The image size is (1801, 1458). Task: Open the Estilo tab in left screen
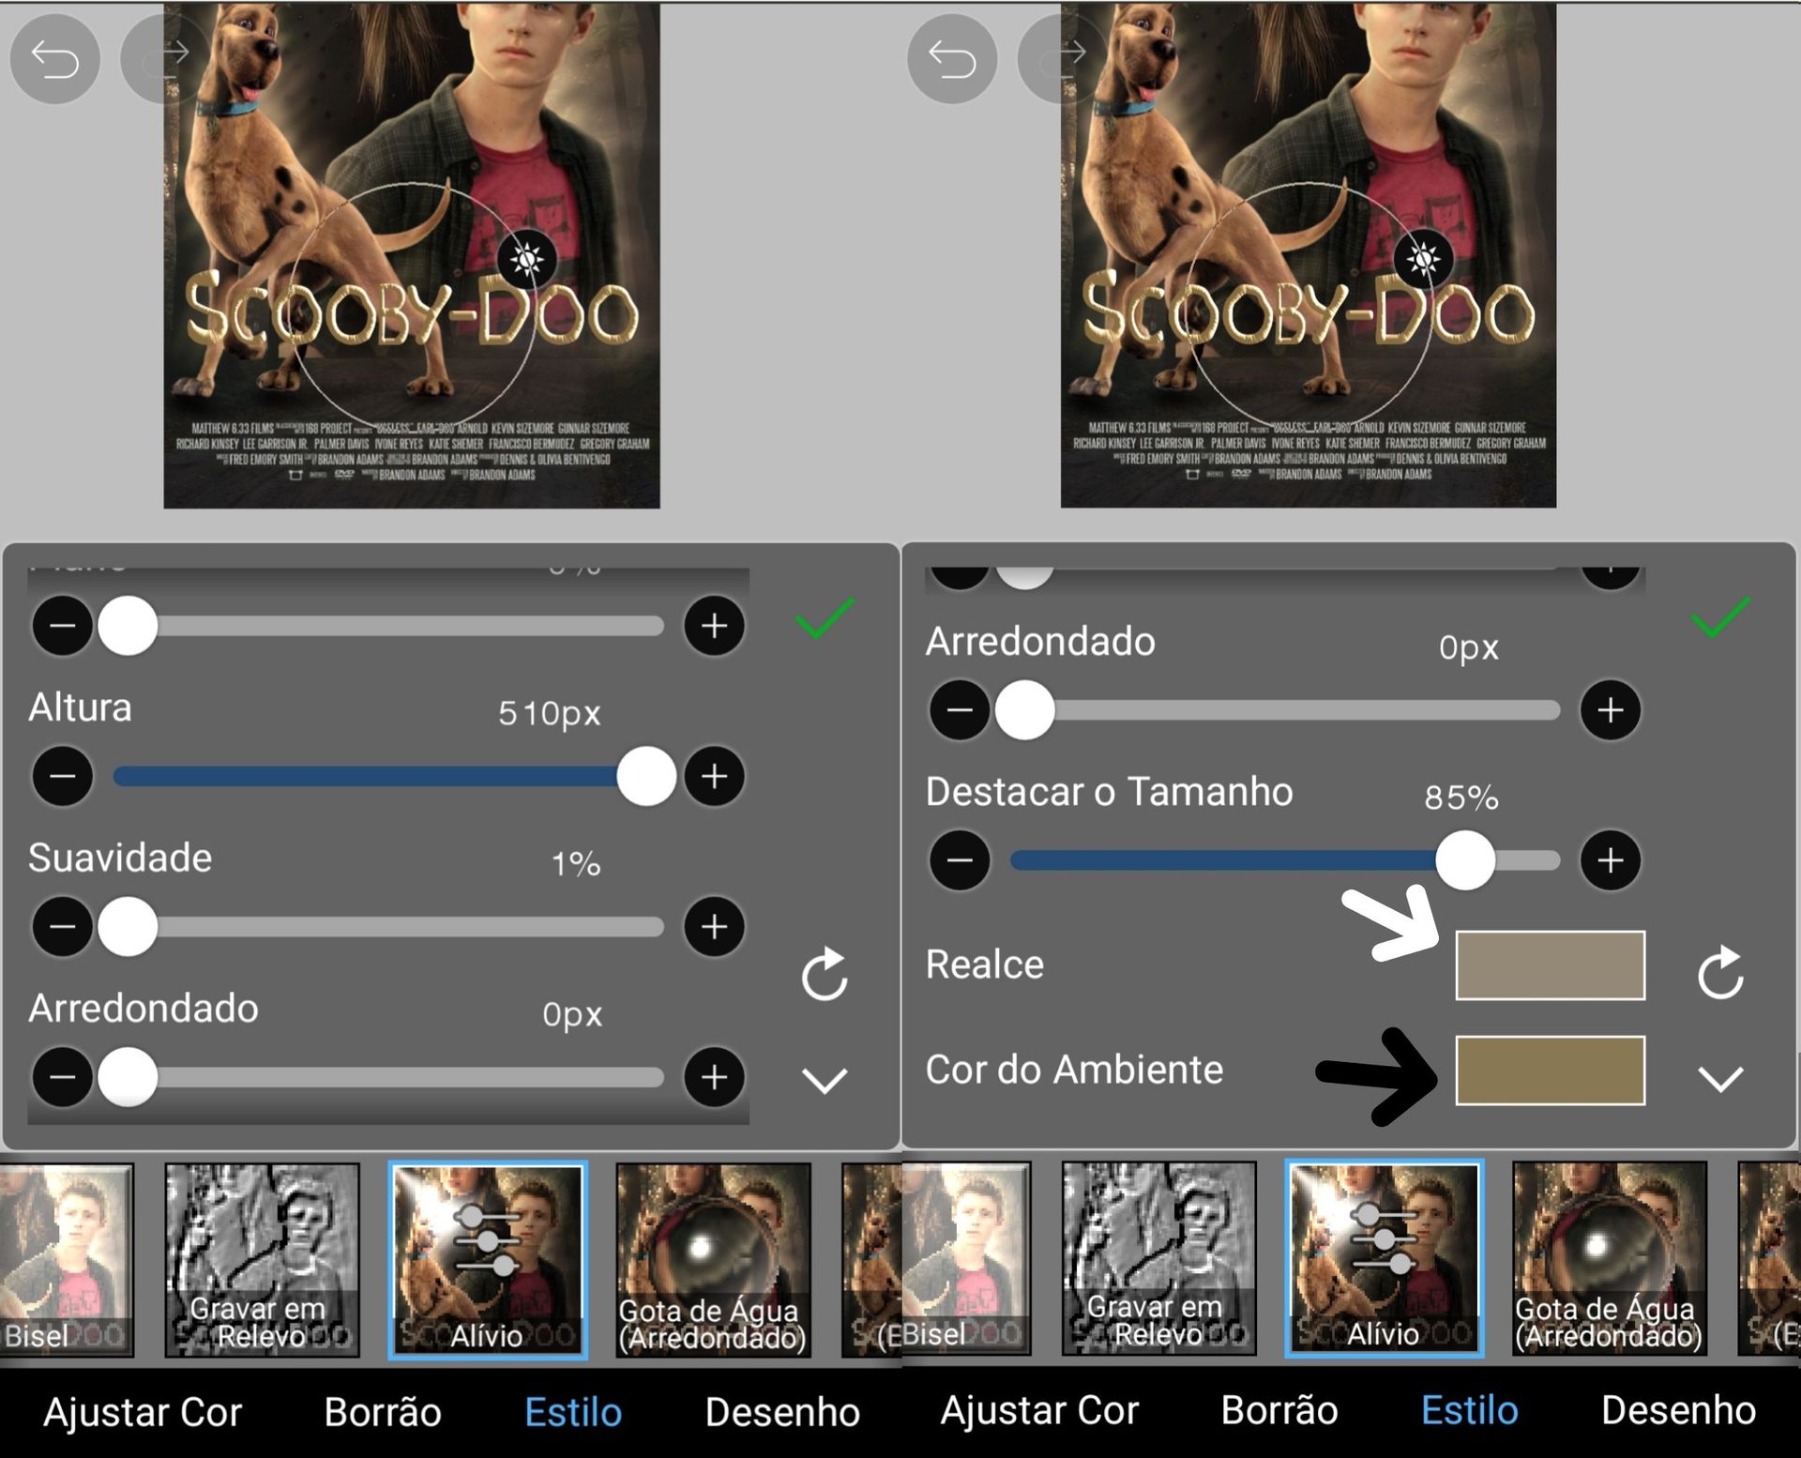pyautogui.click(x=573, y=1412)
